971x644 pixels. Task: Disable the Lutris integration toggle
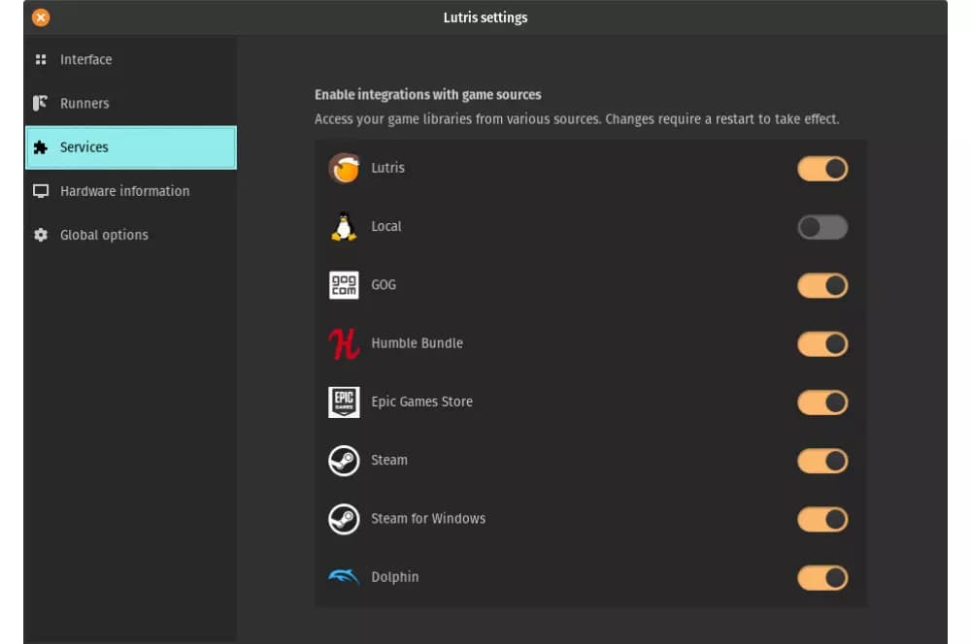pos(822,169)
